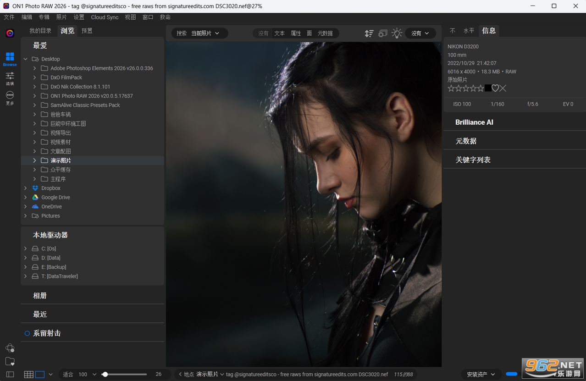This screenshot has width=586, height=381.
Task: Click the C: [Os] drive icon
Action: click(x=35, y=248)
